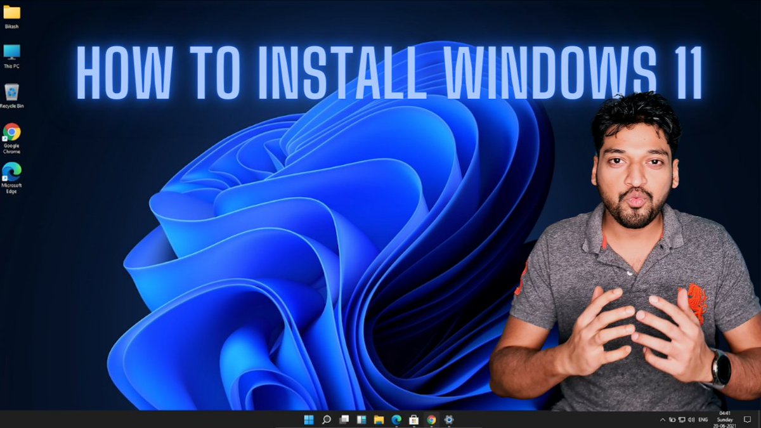Launch Microsoft Edge from desktop shortcut
This screenshot has height=428, width=761.
(x=11, y=178)
